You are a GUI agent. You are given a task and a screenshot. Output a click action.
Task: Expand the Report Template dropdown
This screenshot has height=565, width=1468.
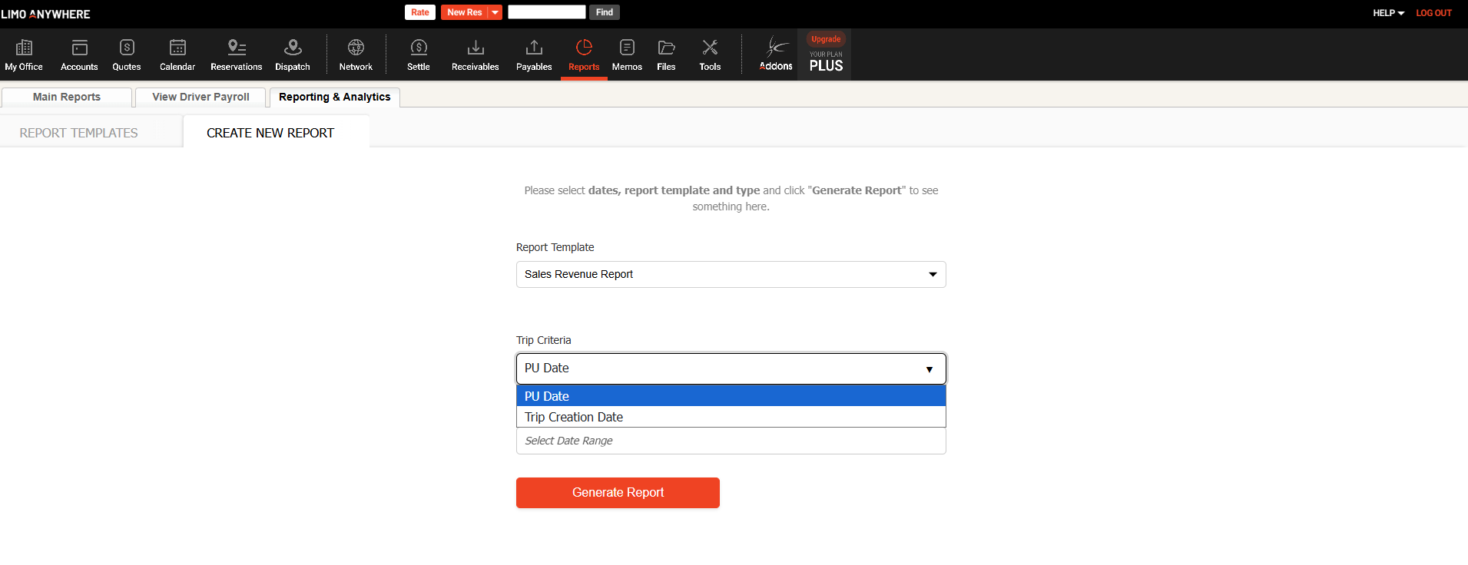(731, 274)
